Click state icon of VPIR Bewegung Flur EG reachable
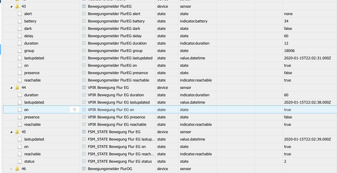Screen dimensions: 337x173 [84, 124]
